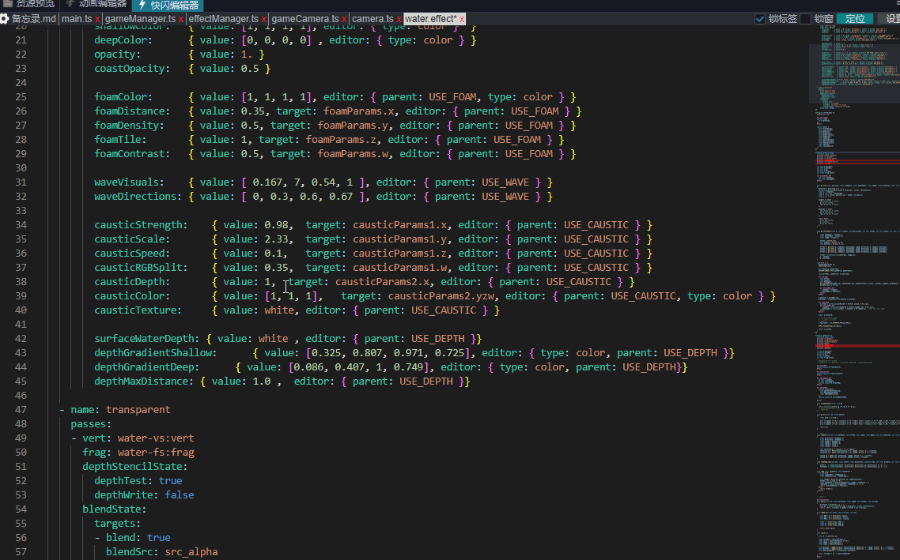
Task: Click the 'waveVisuals:' property name
Action: pyautogui.click(x=129, y=182)
